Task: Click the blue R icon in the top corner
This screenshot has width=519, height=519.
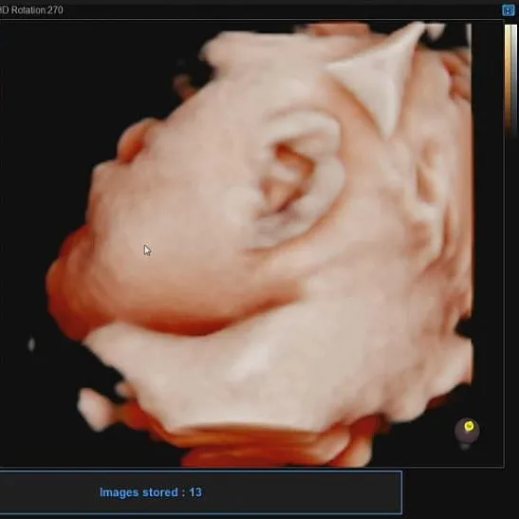Action: point(508,10)
